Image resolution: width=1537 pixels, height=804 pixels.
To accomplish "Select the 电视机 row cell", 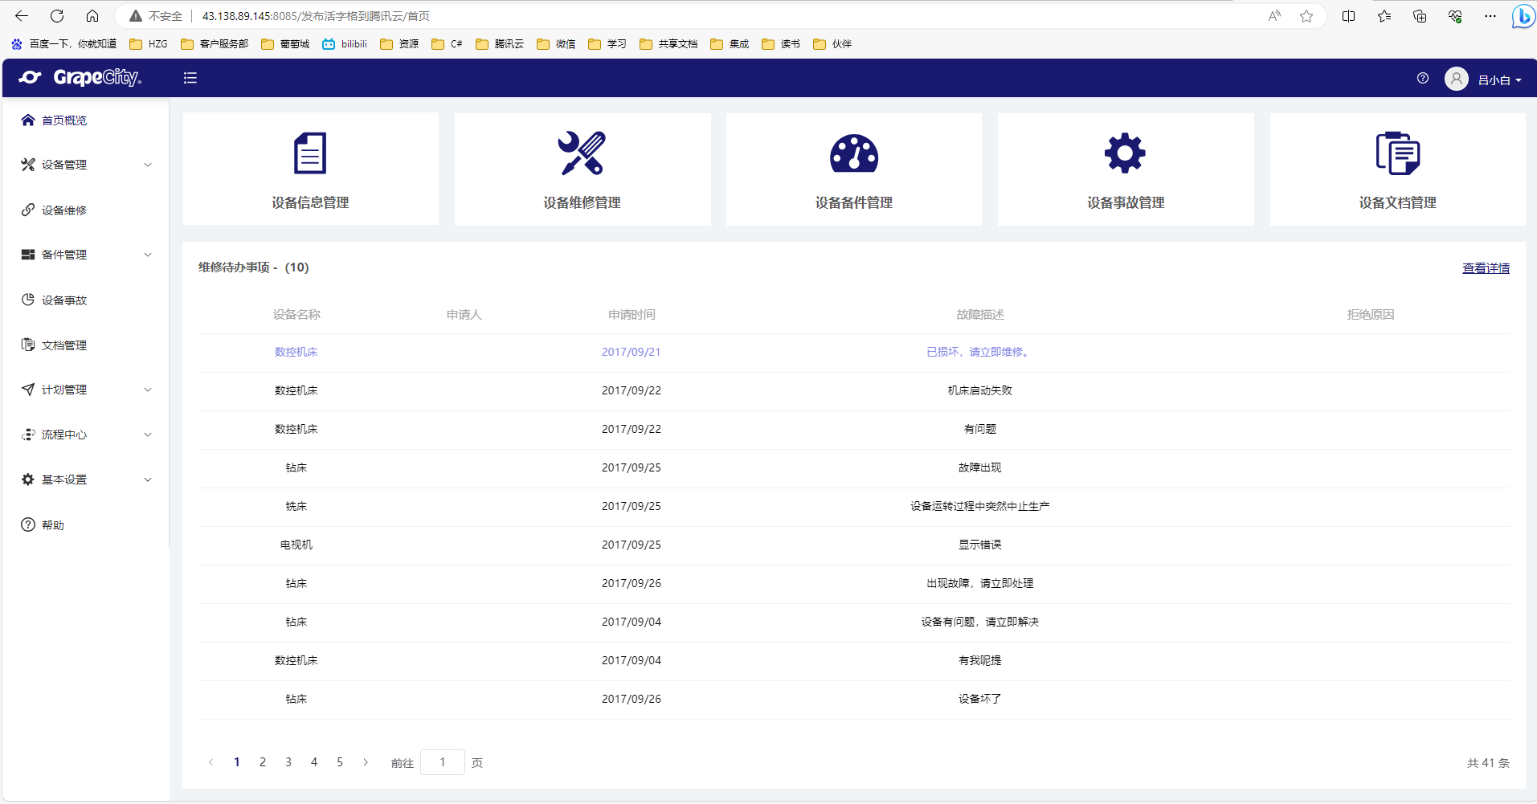I will click(296, 545).
